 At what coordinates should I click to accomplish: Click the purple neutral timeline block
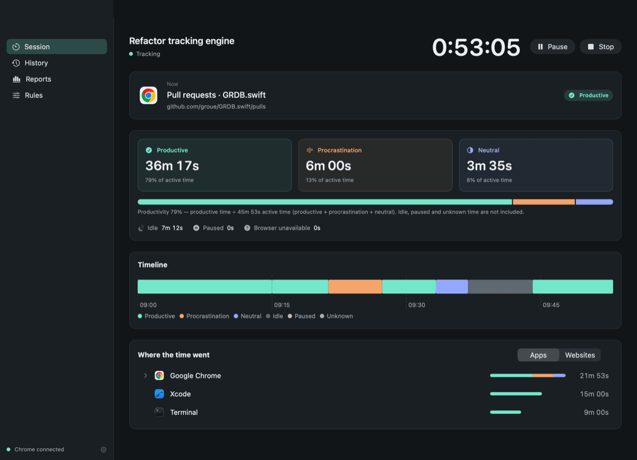[x=452, y=287]
